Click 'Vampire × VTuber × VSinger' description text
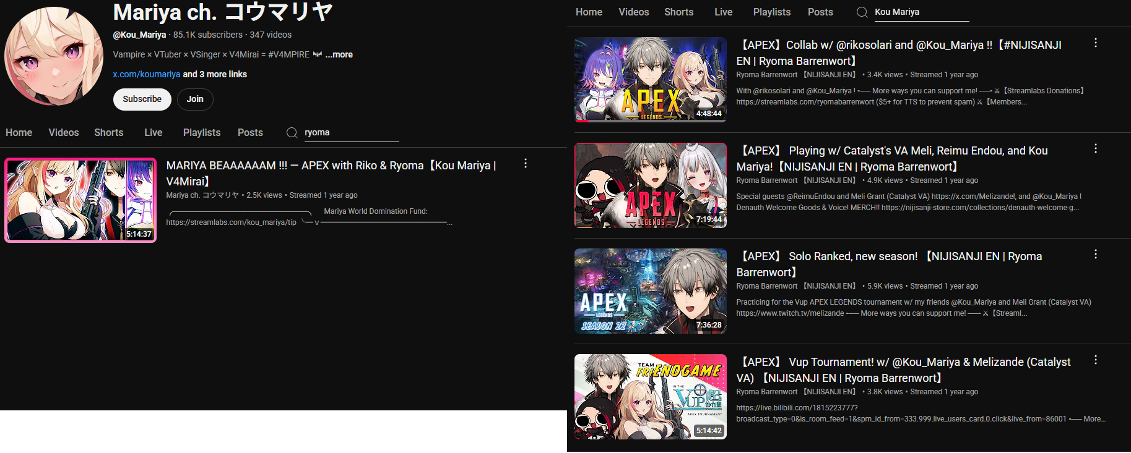The width and height of the screenshot is (1131, 453). coord(211,54)
